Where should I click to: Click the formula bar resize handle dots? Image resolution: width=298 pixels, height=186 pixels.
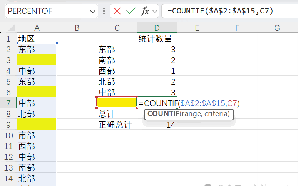104,11
